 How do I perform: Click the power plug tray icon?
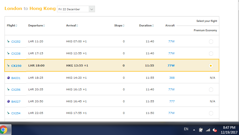[200, 130]
